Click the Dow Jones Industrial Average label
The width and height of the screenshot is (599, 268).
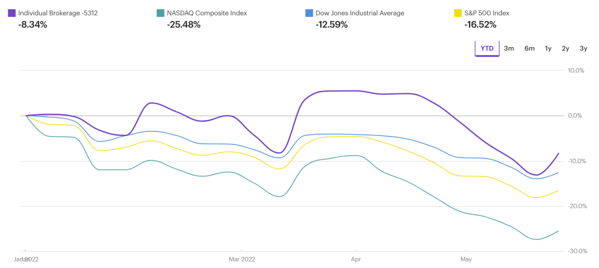(360, 13)
